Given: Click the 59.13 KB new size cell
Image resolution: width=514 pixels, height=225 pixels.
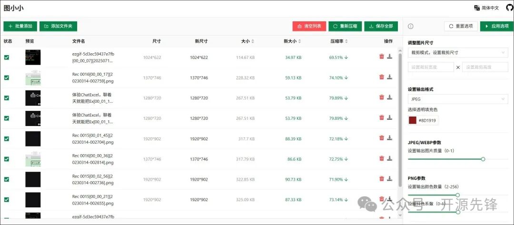Looking at the screenshot, I should tap(293, 78).
